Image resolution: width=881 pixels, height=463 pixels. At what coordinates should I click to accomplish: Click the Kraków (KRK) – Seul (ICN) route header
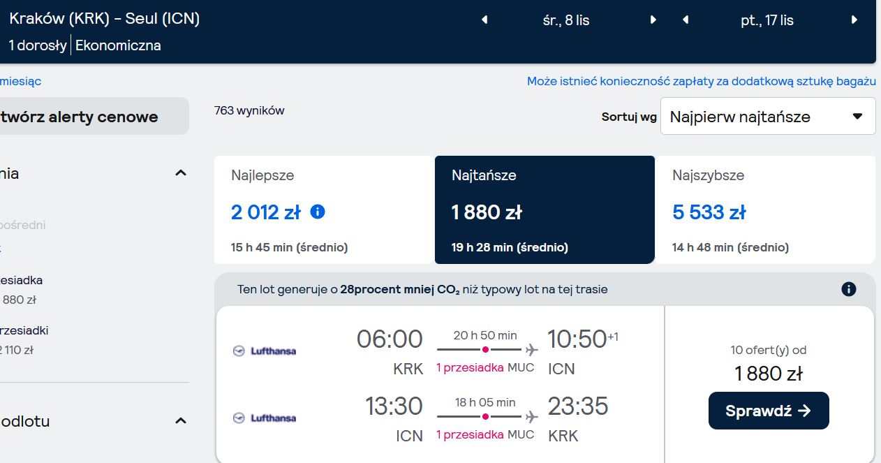click(105, 19)
